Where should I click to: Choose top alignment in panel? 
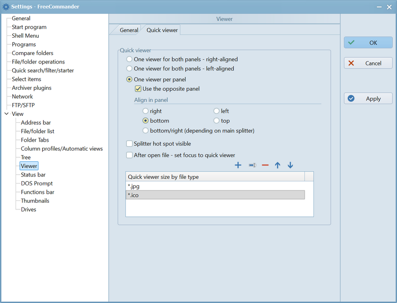216,121
